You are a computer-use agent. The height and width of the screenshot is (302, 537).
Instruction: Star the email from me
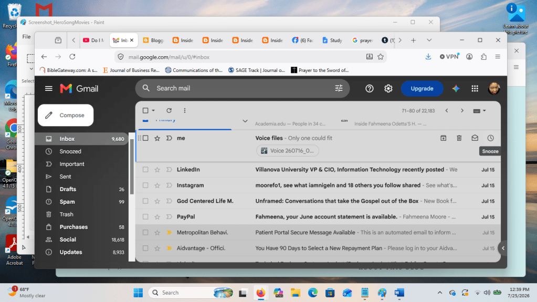tap(157, 138)
